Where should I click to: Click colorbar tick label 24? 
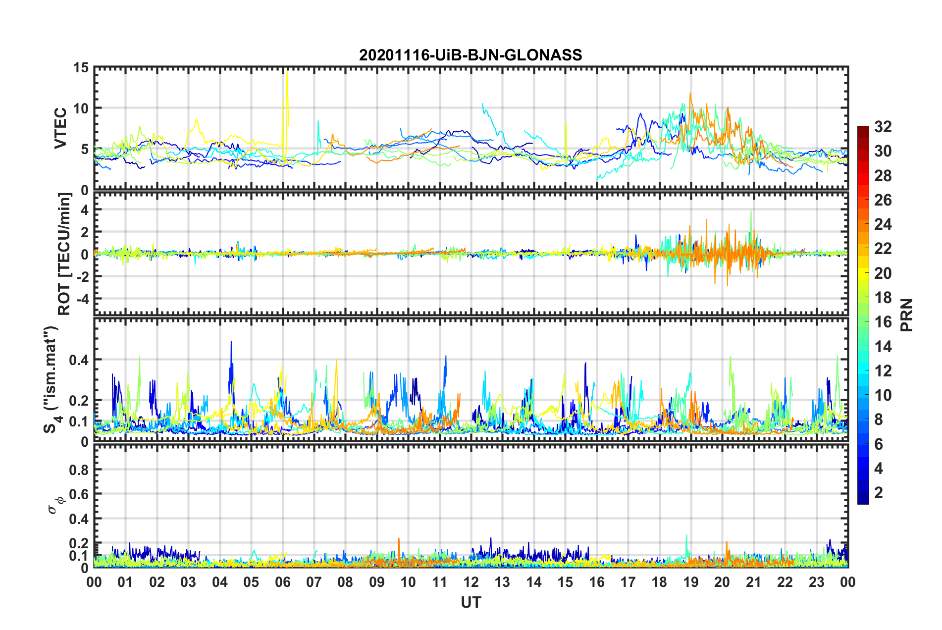point(883,224)
